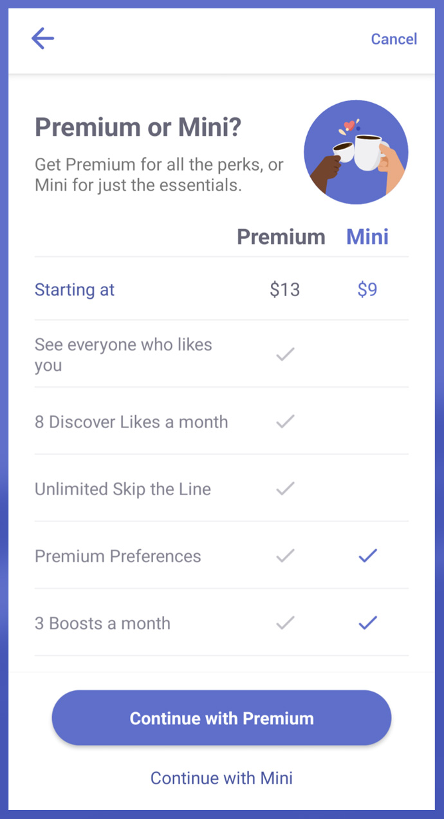Click Premium checkmark for Unlimited Skip the Line
This screenshot has width=444, height=819.
(285, 489)
